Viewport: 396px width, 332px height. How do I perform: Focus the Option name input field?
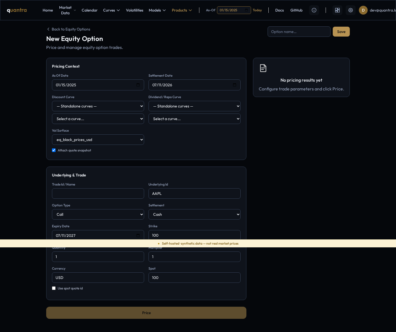coord(299,32)
